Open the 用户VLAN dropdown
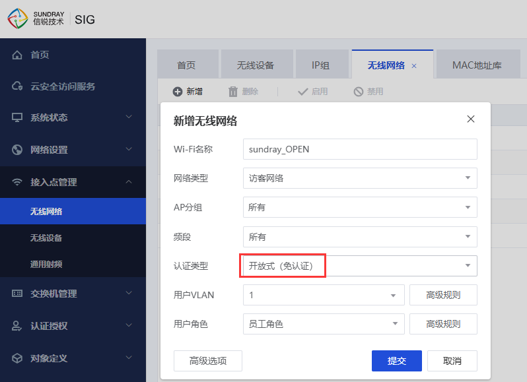The height and width of the screenshot is (382, 527). click(x=324, y=295)
